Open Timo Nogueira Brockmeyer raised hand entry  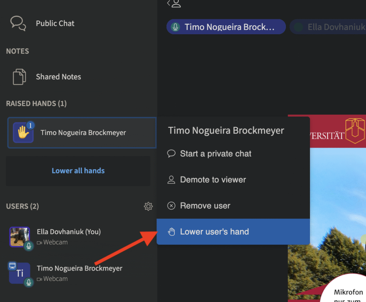pyautogui.click(x=83, y=133)
